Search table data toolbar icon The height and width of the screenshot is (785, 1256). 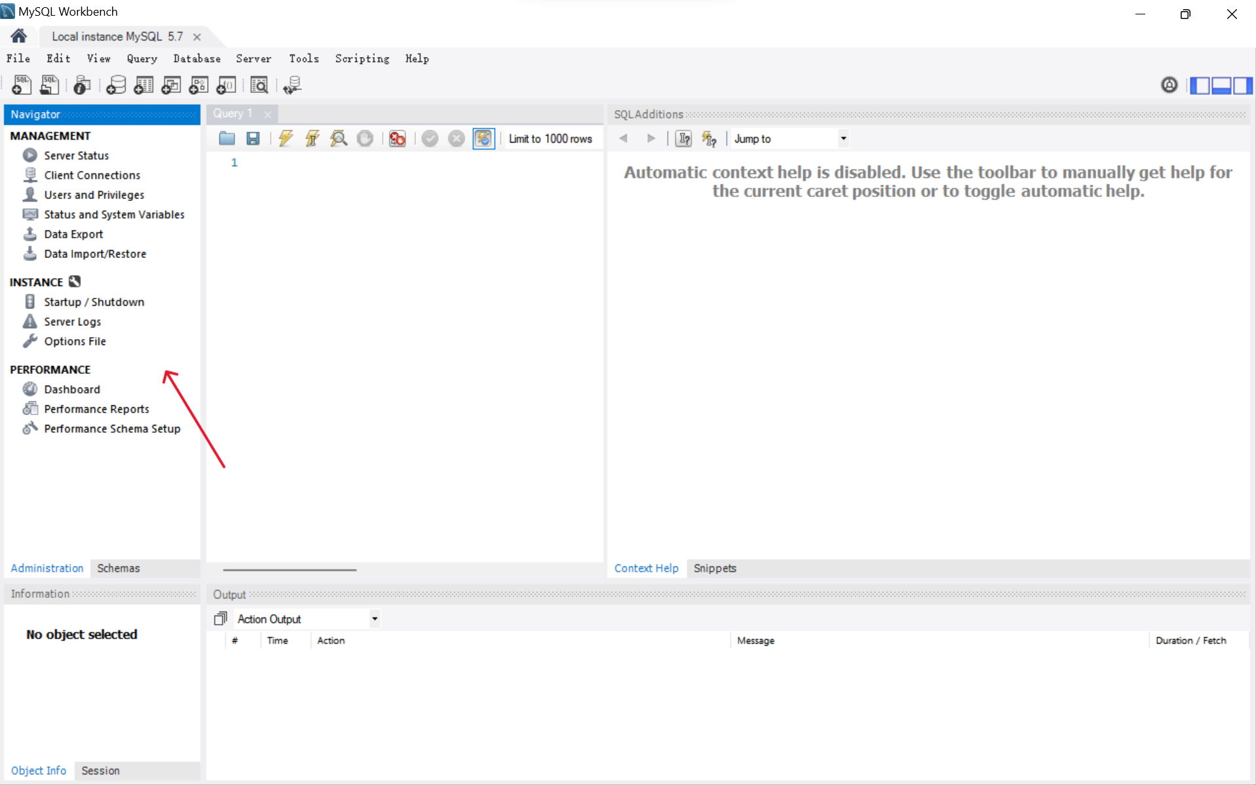coord(259,85)
